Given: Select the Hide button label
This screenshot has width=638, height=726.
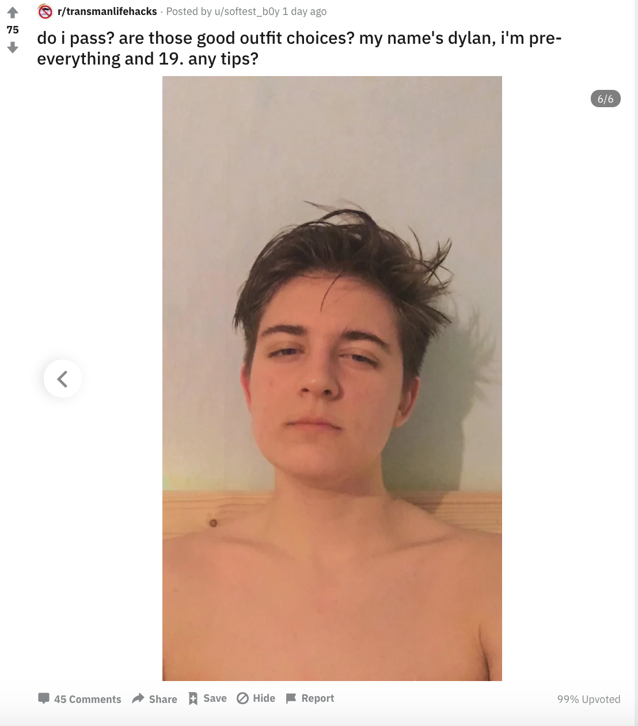Looking at the screenshot, I should pos(264,698).
